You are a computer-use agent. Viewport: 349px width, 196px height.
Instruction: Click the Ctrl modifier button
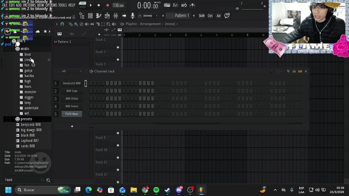pyautogui.click(x=210, y=16)
